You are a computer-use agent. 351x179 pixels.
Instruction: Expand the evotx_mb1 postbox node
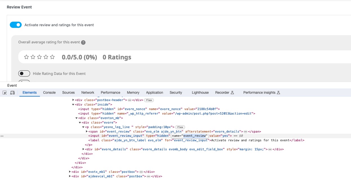[x=70, y=172]
